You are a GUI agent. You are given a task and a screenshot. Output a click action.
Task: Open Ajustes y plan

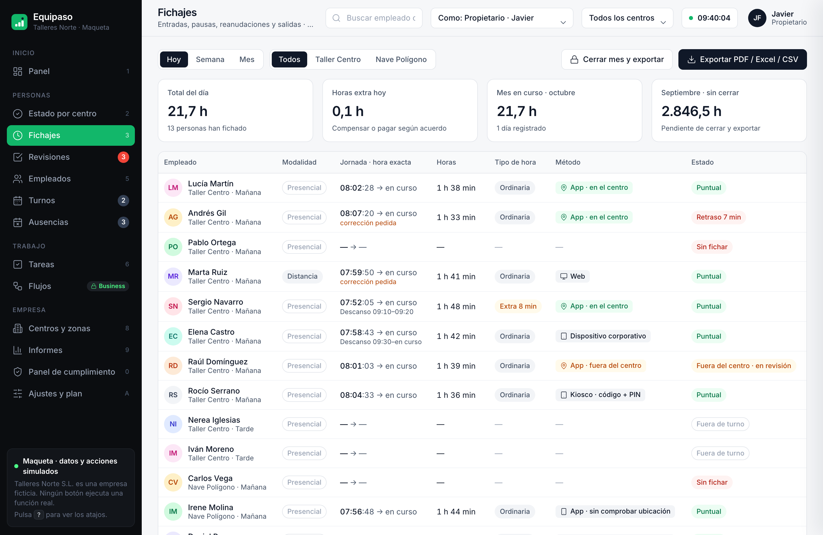[71, 394]
